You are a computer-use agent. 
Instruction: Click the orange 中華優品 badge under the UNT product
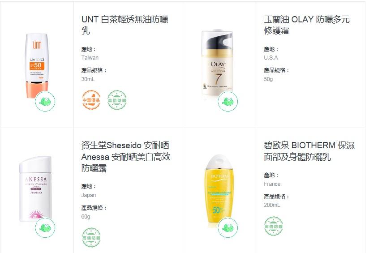tap(91, 100)
